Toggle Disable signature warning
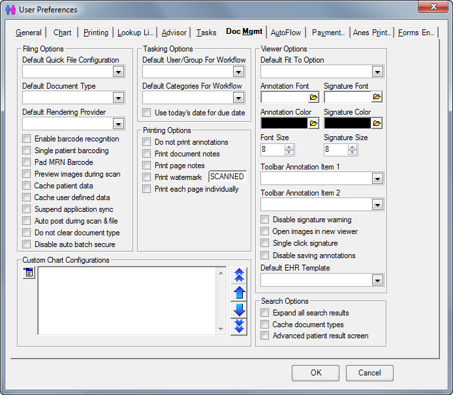This screenshot has width=453, height=395. coord(264,220)
